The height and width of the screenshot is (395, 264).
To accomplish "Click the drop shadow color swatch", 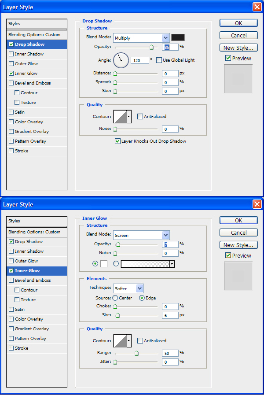I will coord(178,37).
